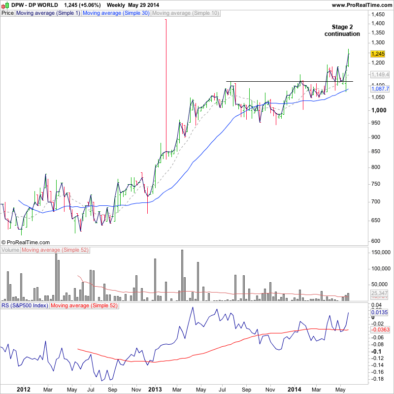
Task: Click the 2012 year label on time axis
Action: [x=23, y=390]
